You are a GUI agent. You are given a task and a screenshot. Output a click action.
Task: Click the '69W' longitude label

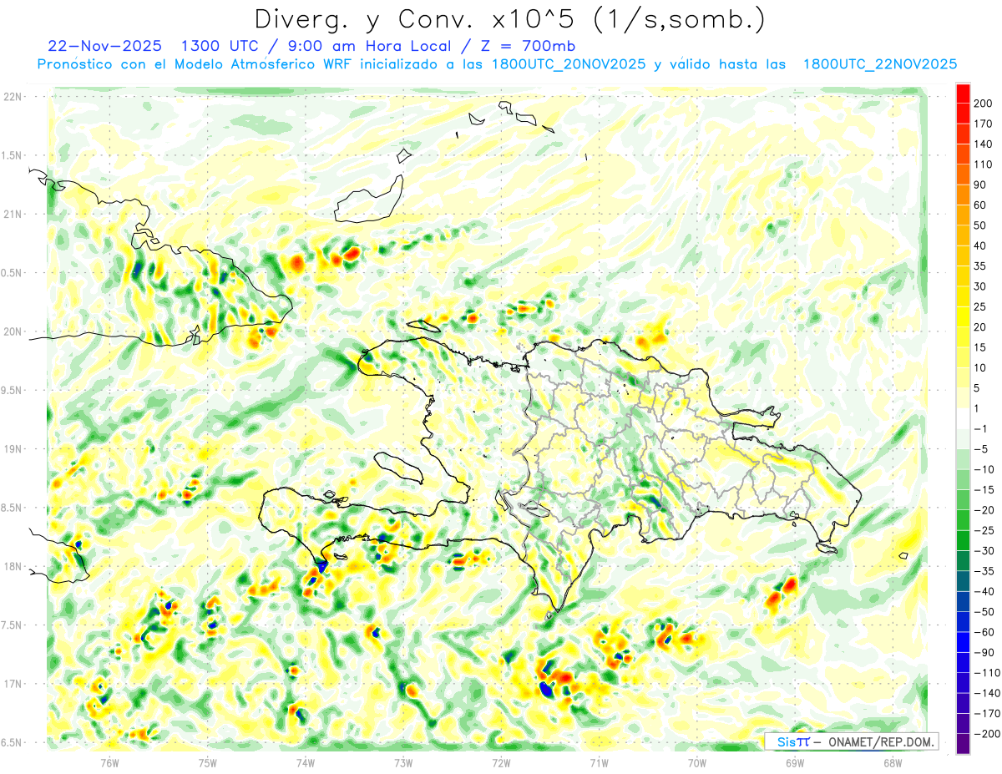tap(794, 762)
